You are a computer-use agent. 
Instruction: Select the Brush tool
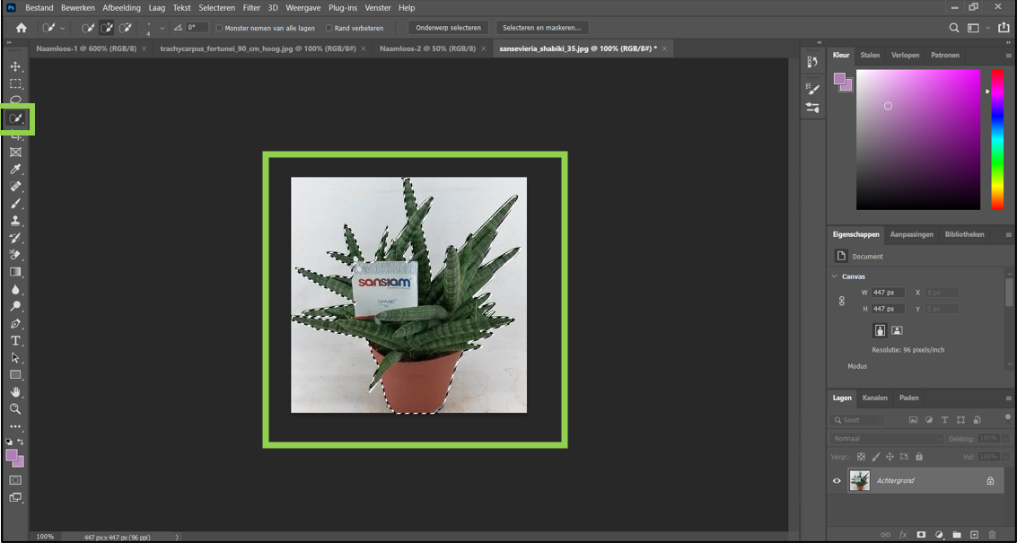point(15,204)
